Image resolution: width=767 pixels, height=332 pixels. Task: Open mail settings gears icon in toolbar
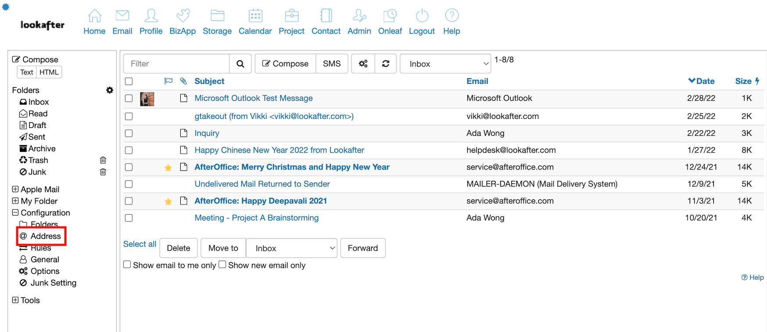click(x=363, y=64)
